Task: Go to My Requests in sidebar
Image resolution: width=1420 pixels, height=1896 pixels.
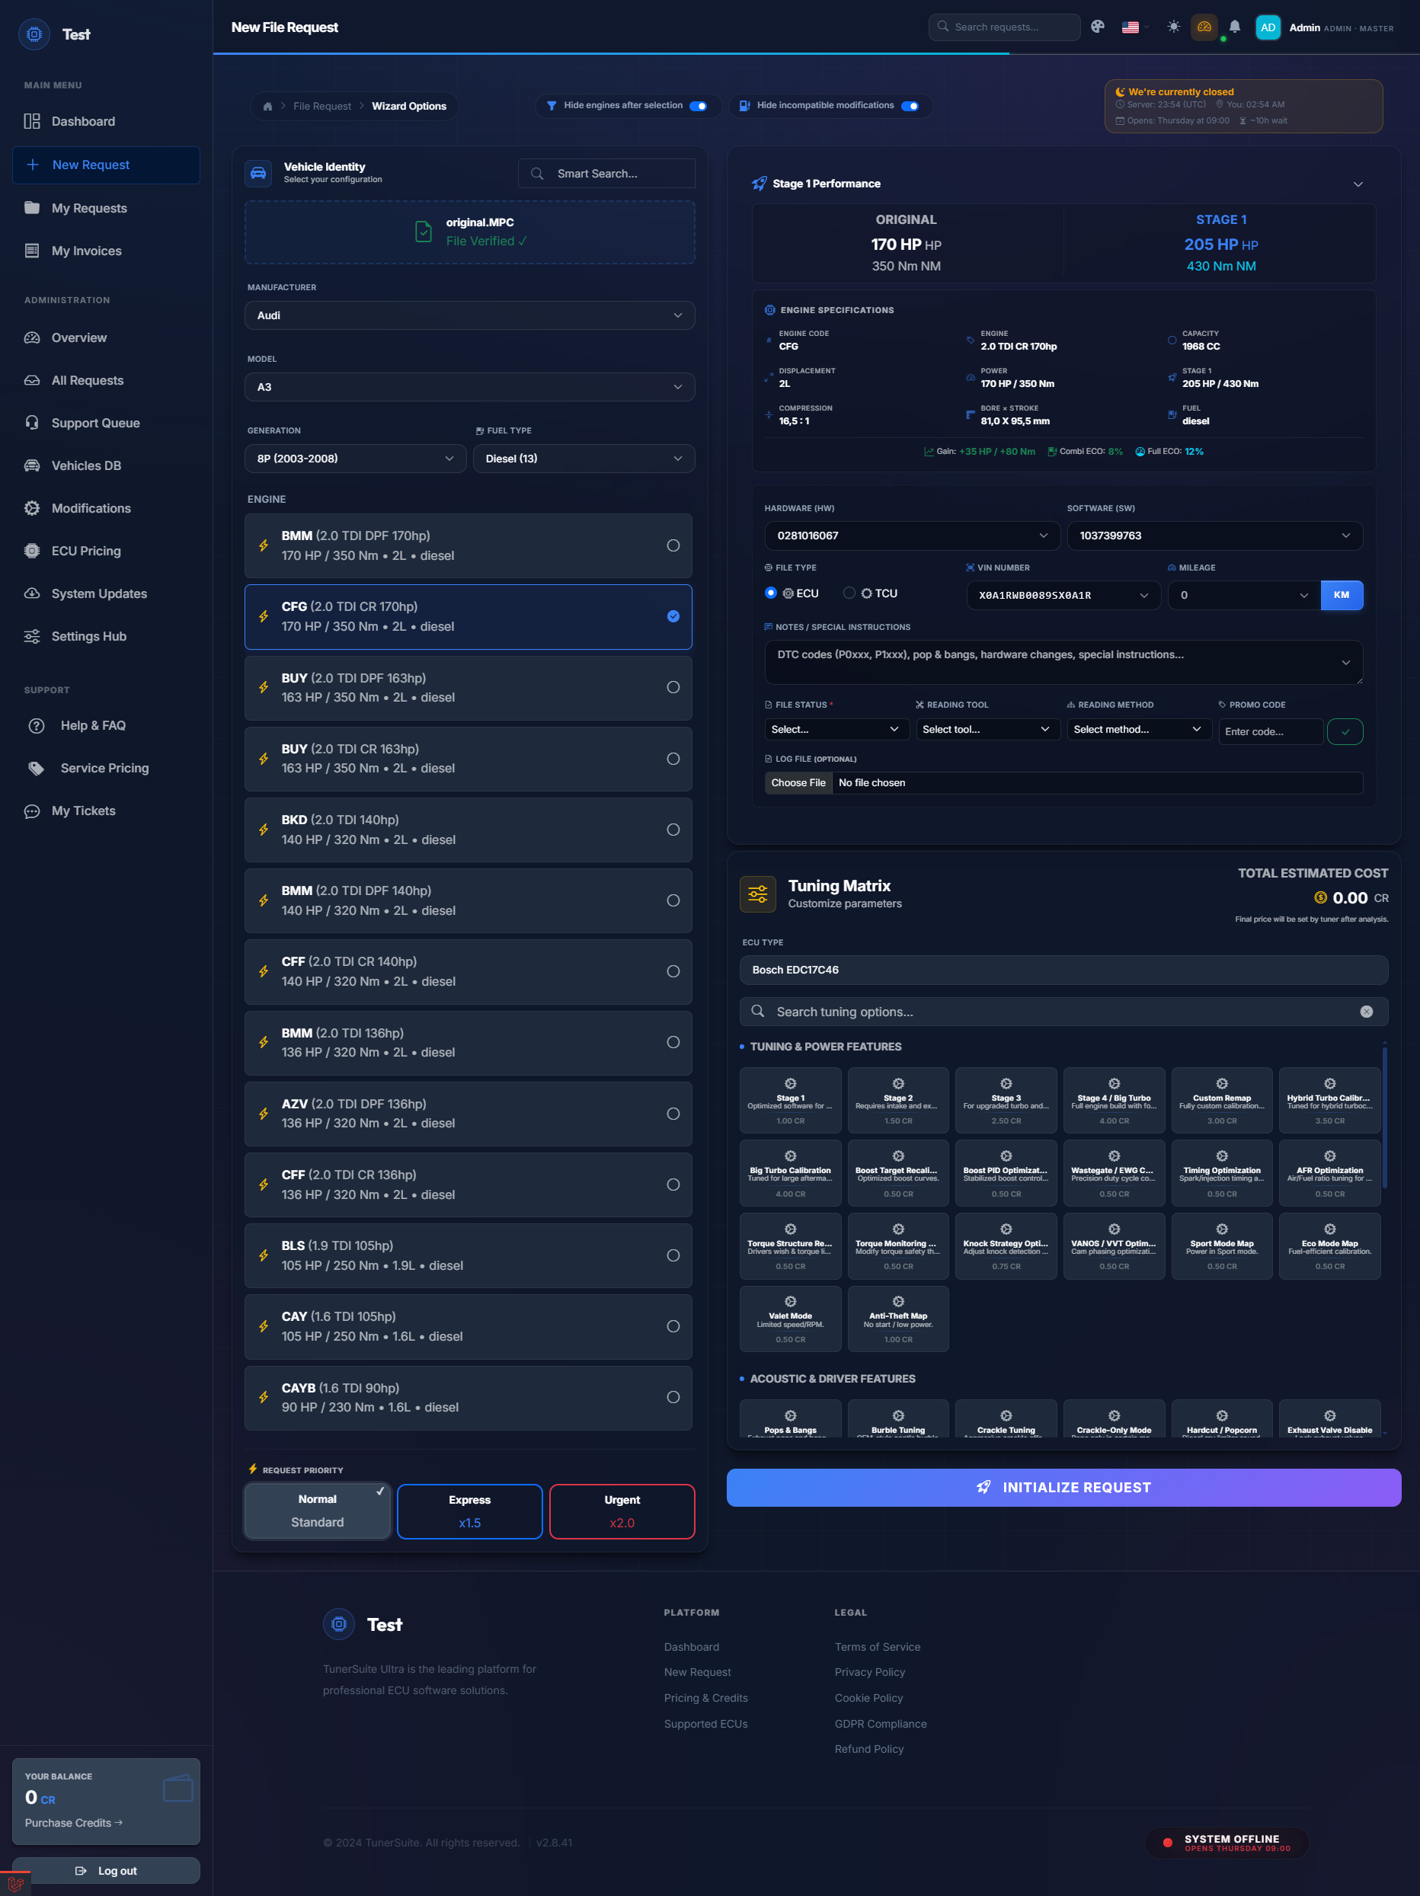Action: (x=106, y=208)
